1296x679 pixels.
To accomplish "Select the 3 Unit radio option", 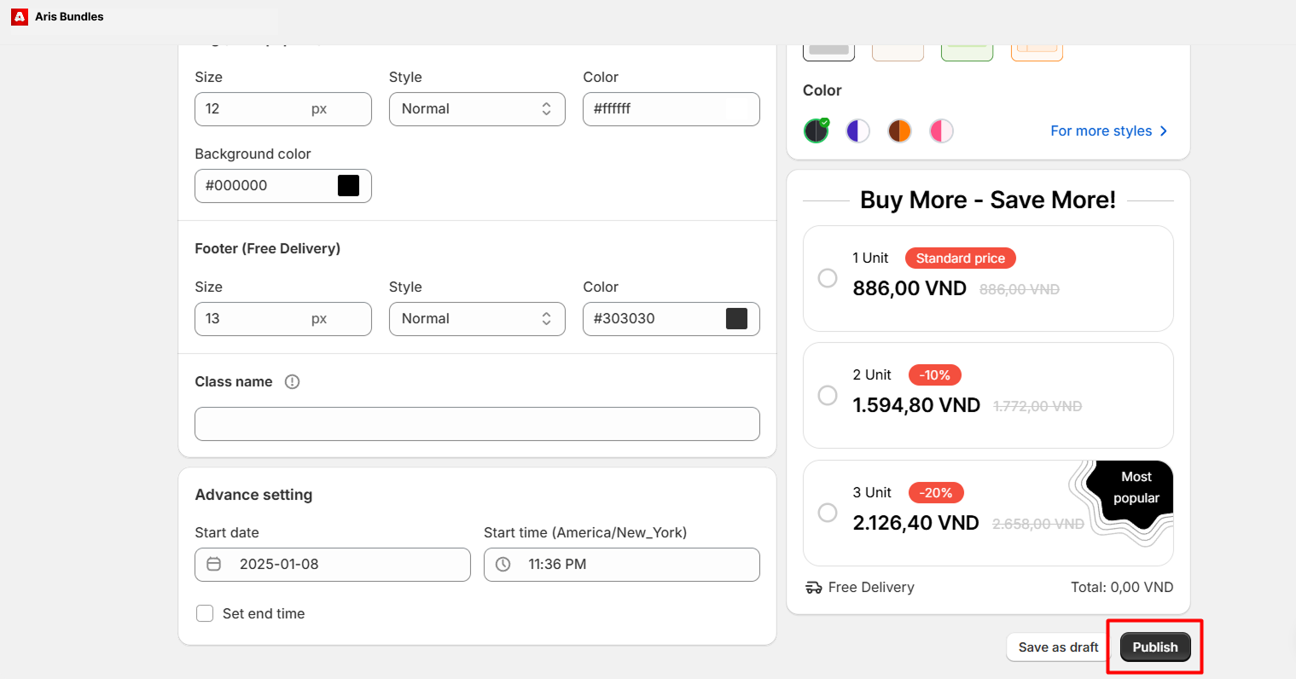I will 828,513.
